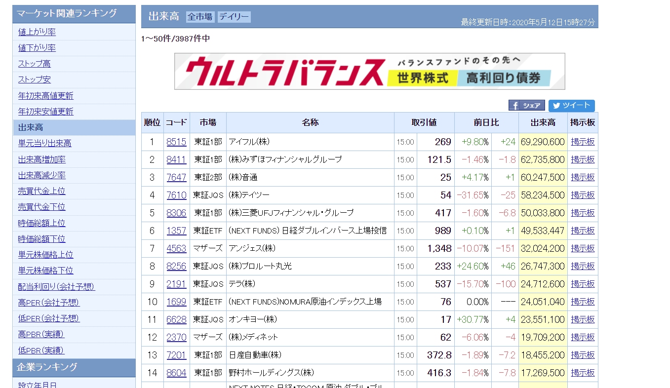Click stock code 7647 link
Screen dimensions: 670x388
[x=176, y=177]
